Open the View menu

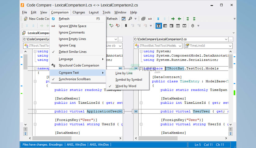coord(43,13)
